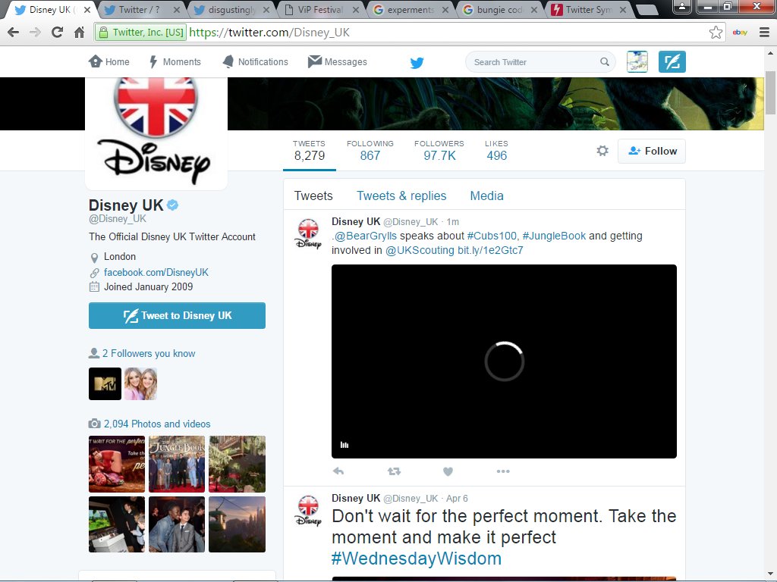The height and width of the screenshot is (582, 777).
Task: Reply to the BearGrylls tweet
Action: 338,471
